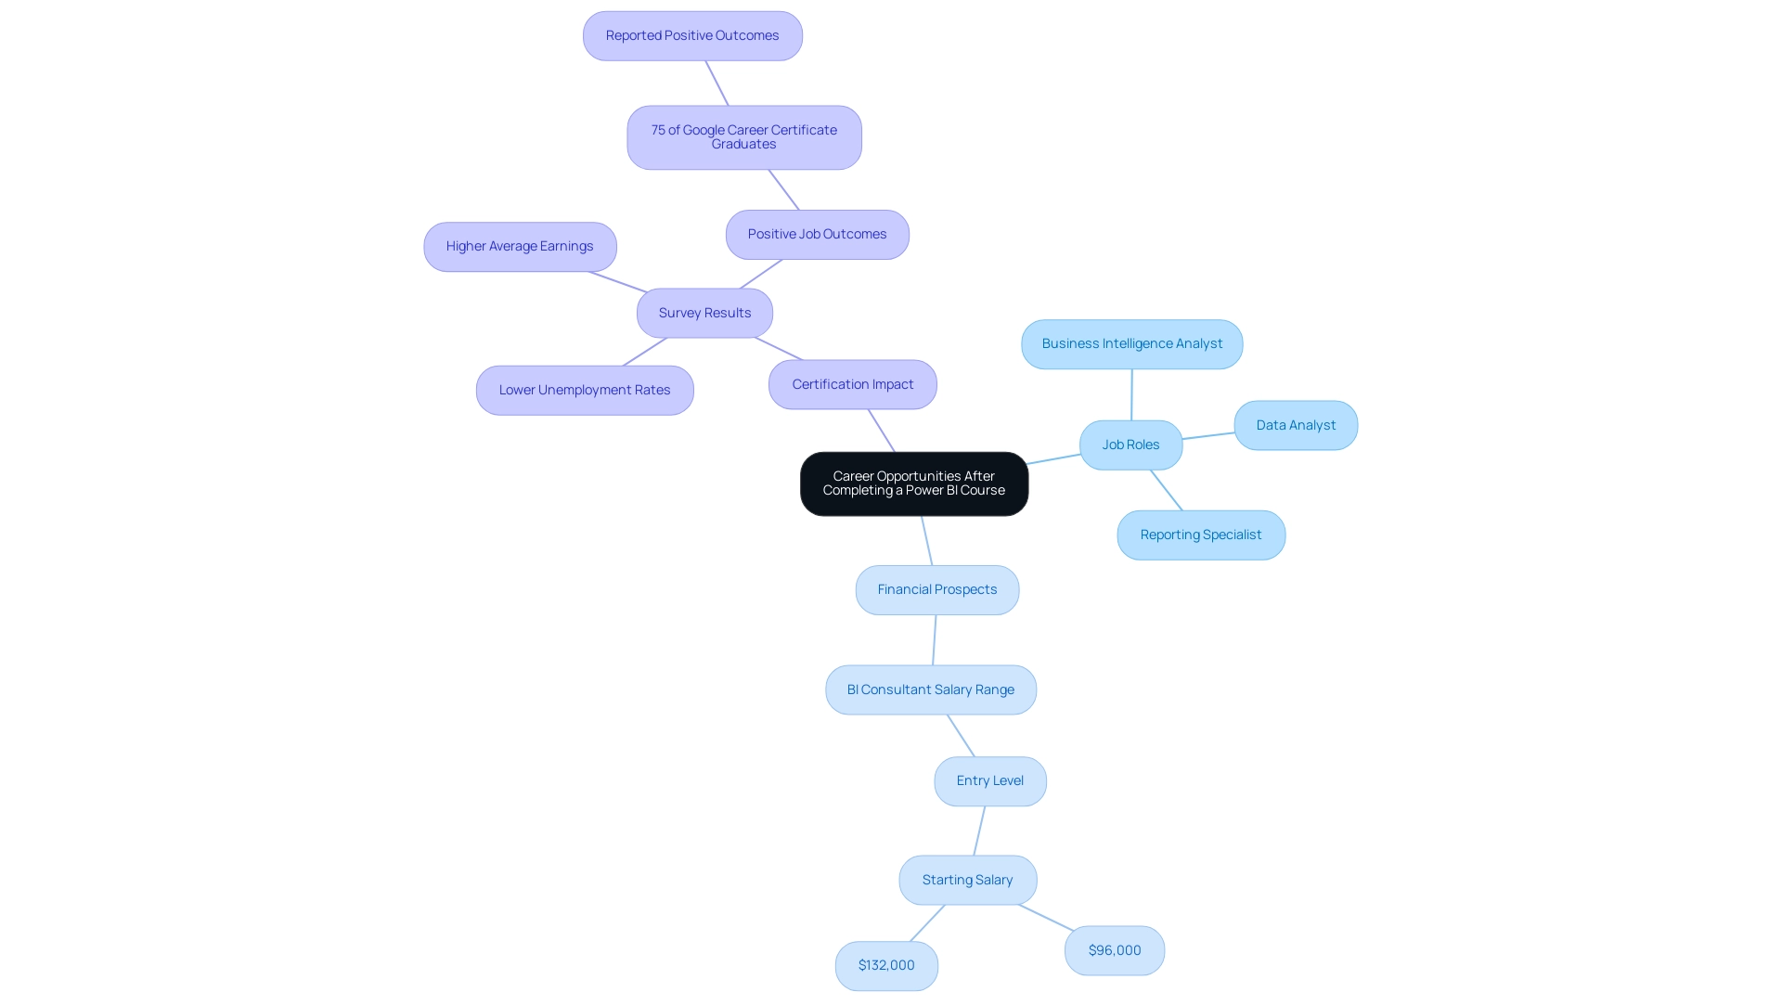
Task: Click the 'Financial Prospects' branch node
Action: [x=937, y=588]
